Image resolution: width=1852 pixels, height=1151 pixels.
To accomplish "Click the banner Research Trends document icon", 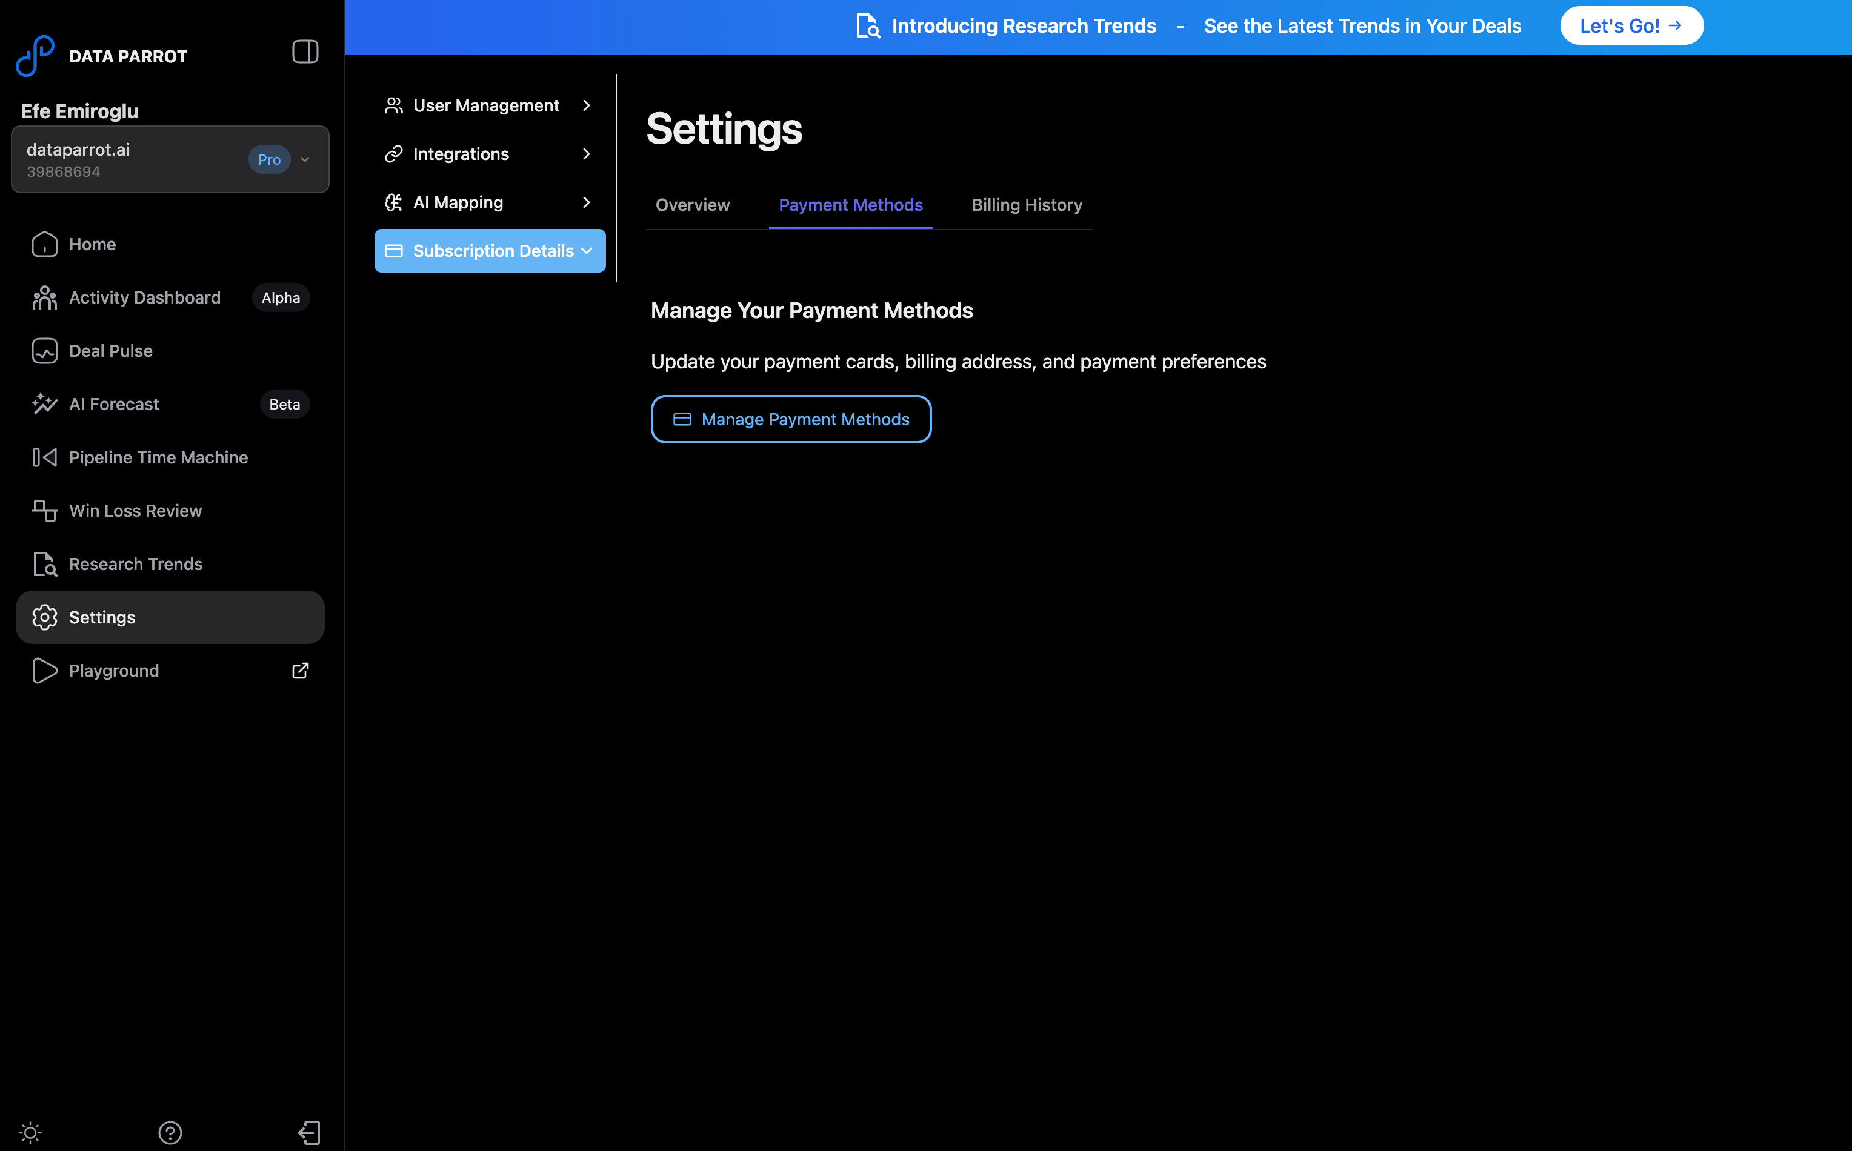I will (868, 26).
